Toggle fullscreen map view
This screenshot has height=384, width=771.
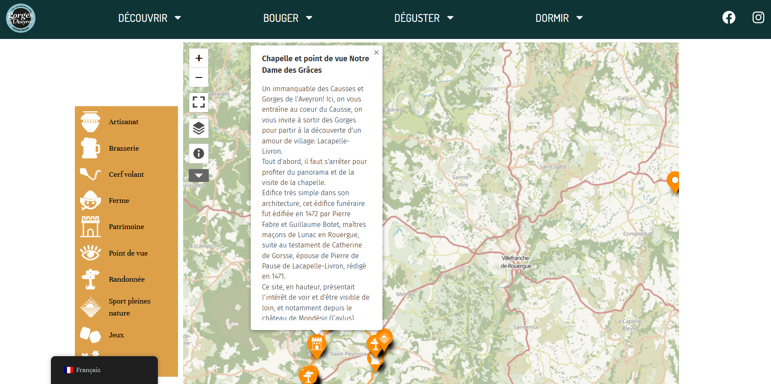click(x=199, y=102)
